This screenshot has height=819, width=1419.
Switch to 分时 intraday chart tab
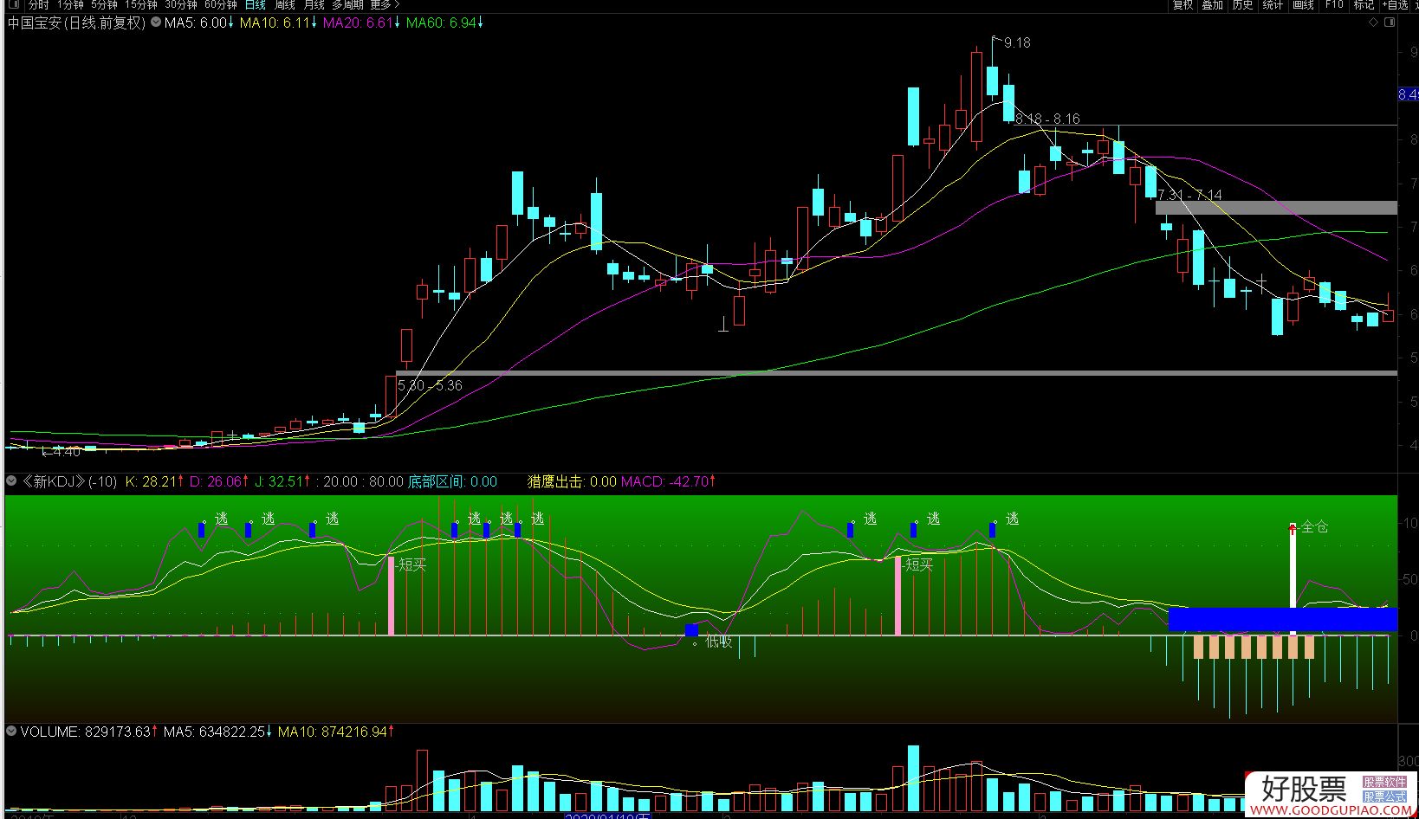click(39, 4)
